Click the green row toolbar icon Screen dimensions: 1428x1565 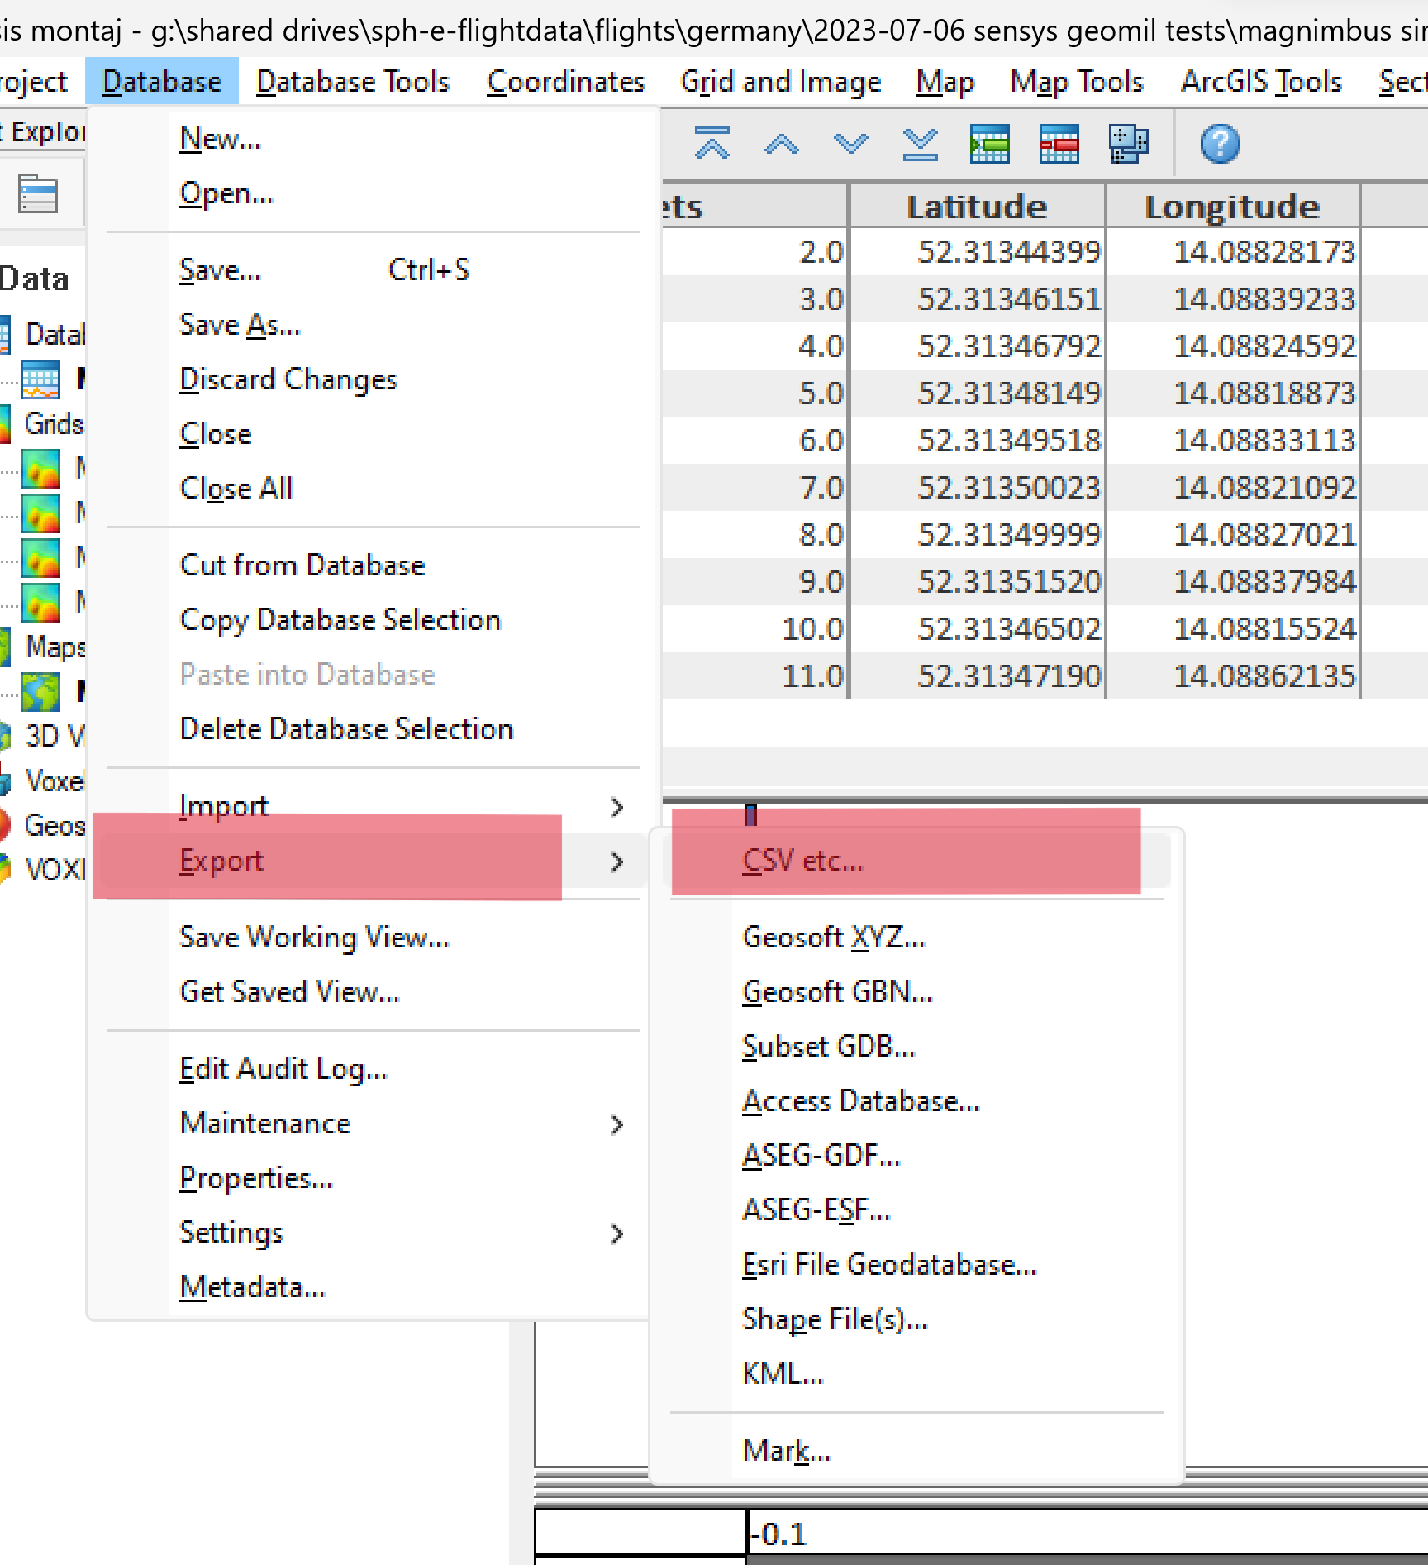click(x=990, y=144)
